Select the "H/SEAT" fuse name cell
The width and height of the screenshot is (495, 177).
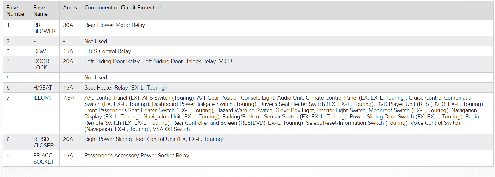pos(42,88)
